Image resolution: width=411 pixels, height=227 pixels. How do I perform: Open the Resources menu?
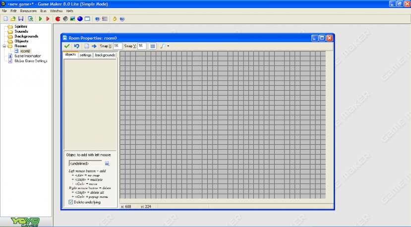28,10
